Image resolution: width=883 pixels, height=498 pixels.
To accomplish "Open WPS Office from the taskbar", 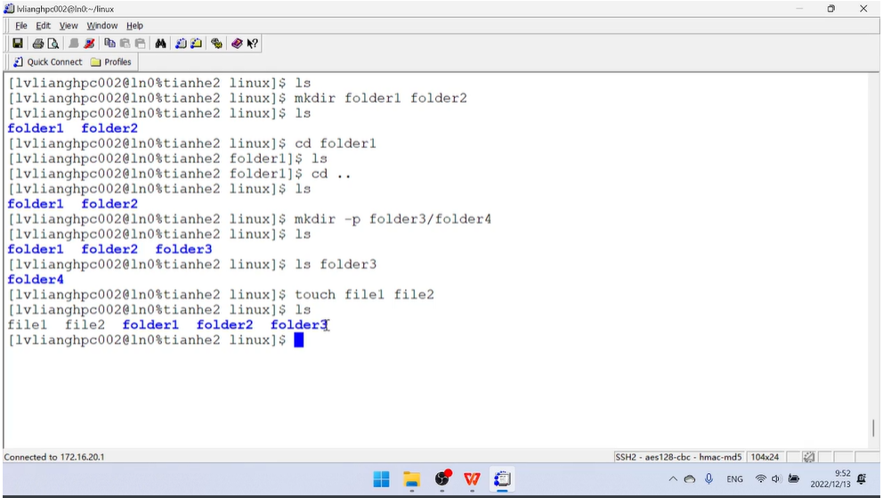I will 472,479.
